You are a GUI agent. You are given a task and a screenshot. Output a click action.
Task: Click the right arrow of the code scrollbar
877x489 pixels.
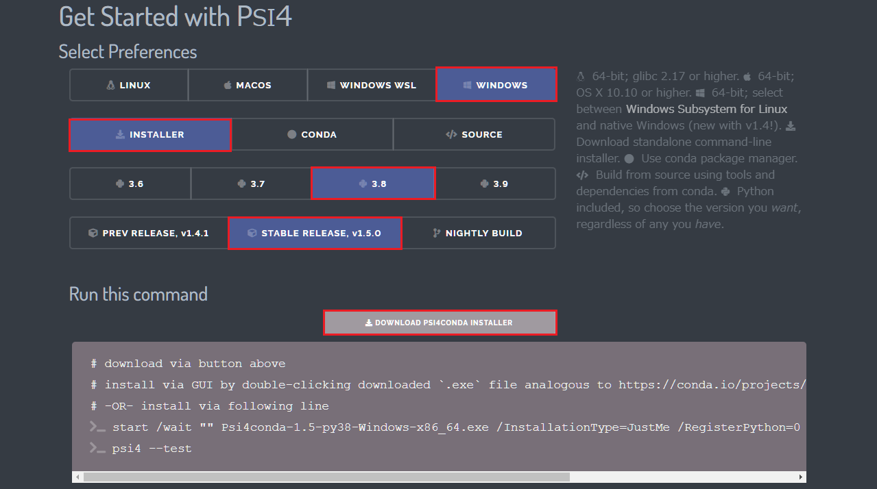tap(800, 476)
